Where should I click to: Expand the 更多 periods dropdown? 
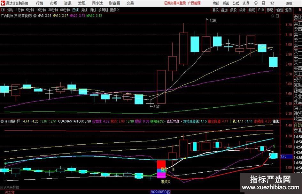[x=114, y=10]
